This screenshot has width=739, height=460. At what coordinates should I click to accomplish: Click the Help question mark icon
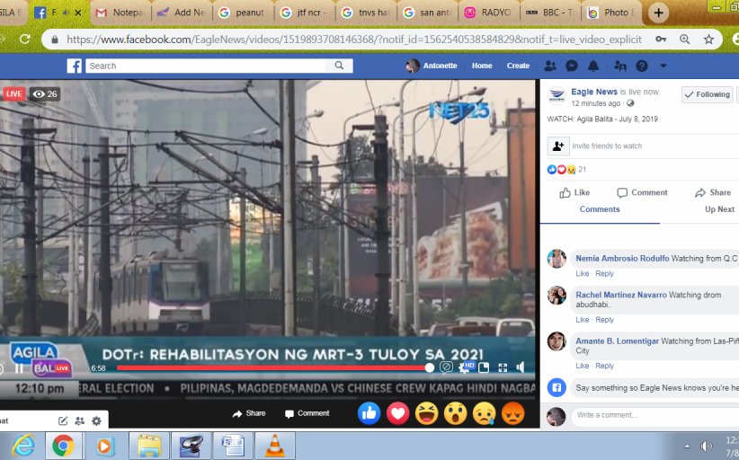pyautogui.click(x=642, y=66)
